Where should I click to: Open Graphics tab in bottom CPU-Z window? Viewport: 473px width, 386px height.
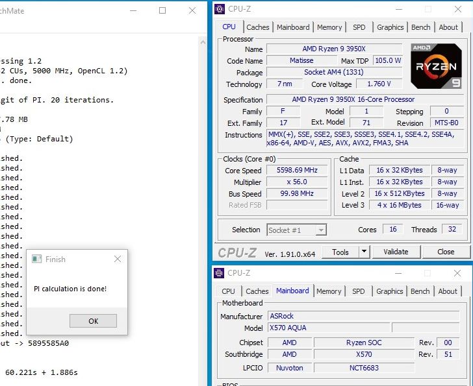click(389, 291)
